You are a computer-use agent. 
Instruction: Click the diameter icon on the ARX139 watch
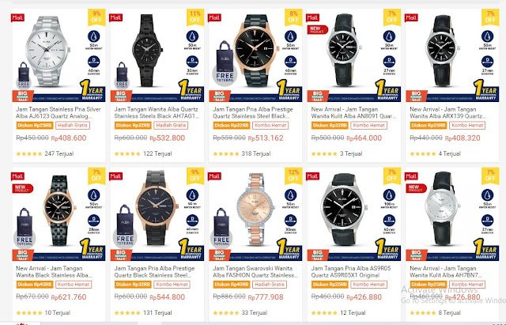coord(487,62)
